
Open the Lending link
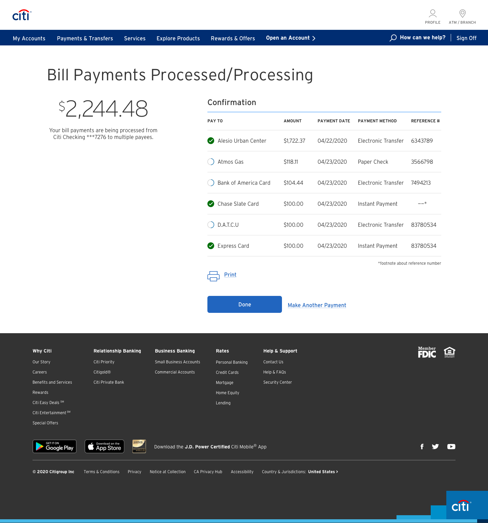223,403
